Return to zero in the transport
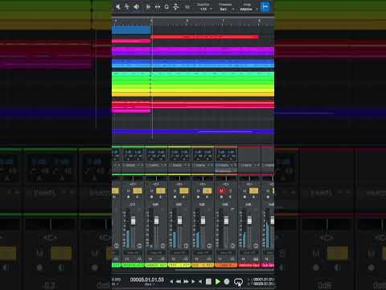This screenshot has width=386, height=290. tap(200, 281)
